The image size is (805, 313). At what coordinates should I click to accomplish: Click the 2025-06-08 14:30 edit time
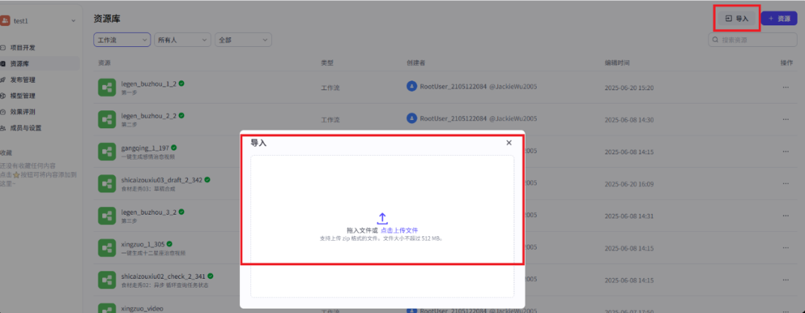pyautogui.click(x=629, y=119)
